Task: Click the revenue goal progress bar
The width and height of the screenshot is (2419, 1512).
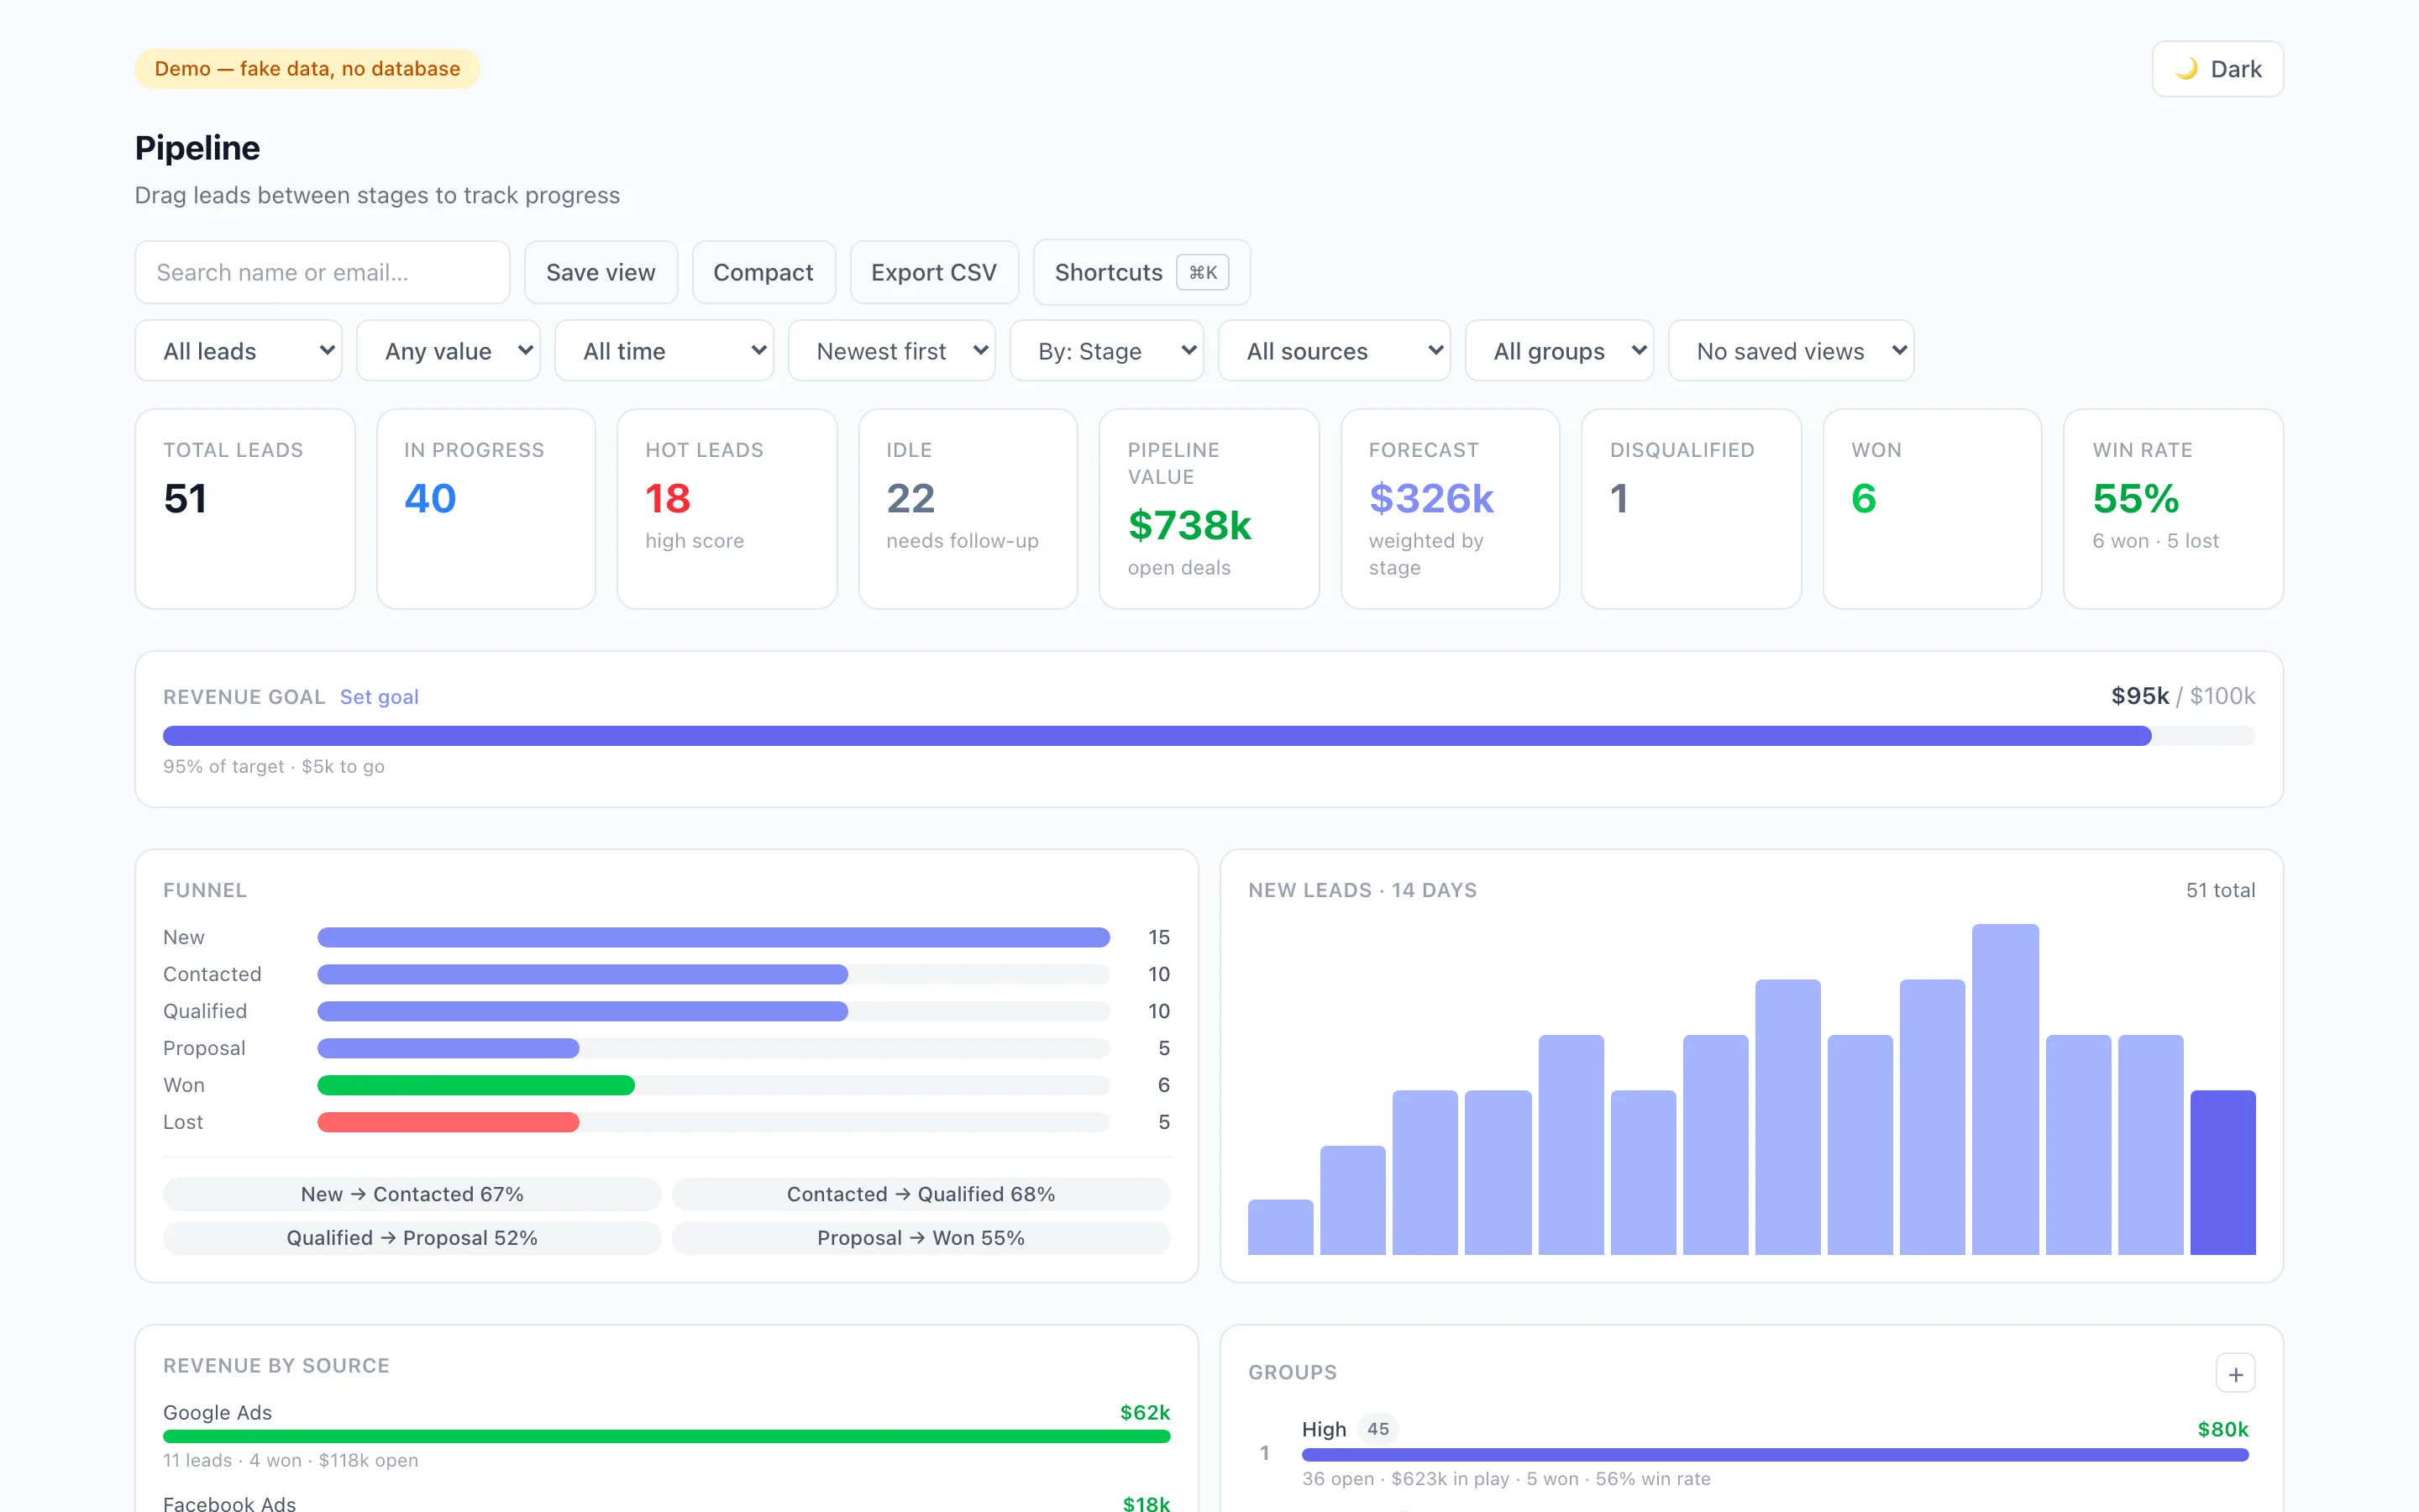Action: 1209,736
